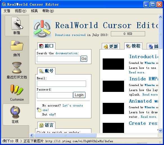Click the RealWorld logo in page header
Screen dimensions: 164x145
tap(42, 29)
